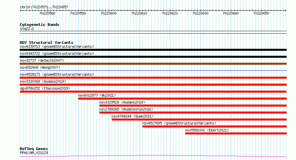Image resolution: width=296 pixels, height=160 pixels.
Task: Click ruler position 70220650
Action: point(261,13)
